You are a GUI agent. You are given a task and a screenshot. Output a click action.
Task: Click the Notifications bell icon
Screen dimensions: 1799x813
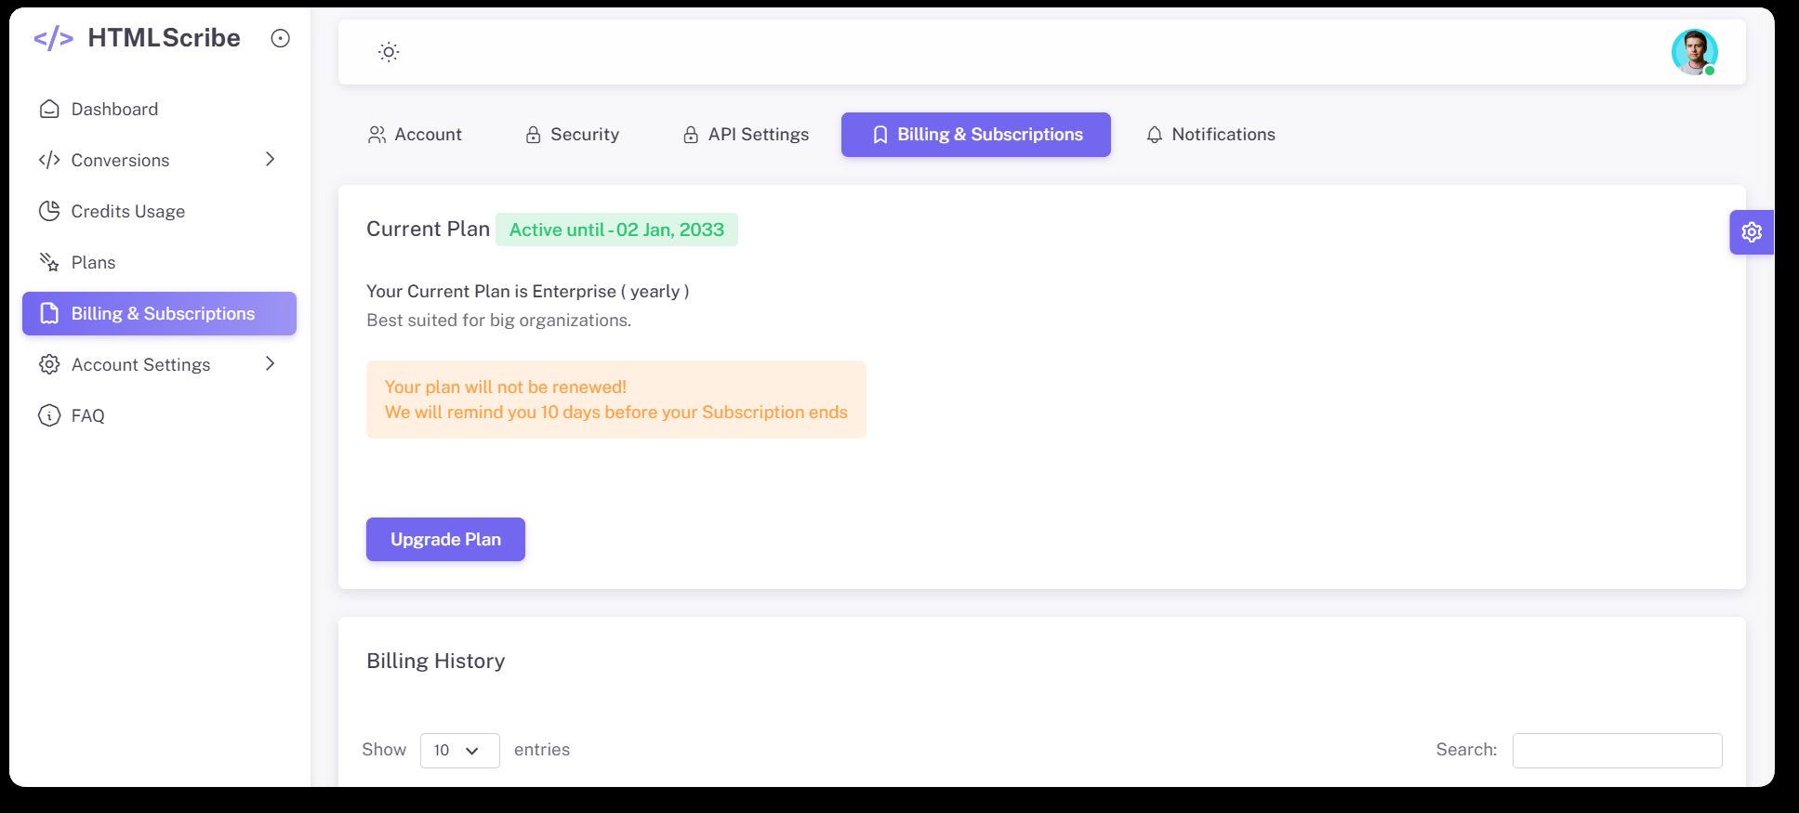pos(1154,136)
